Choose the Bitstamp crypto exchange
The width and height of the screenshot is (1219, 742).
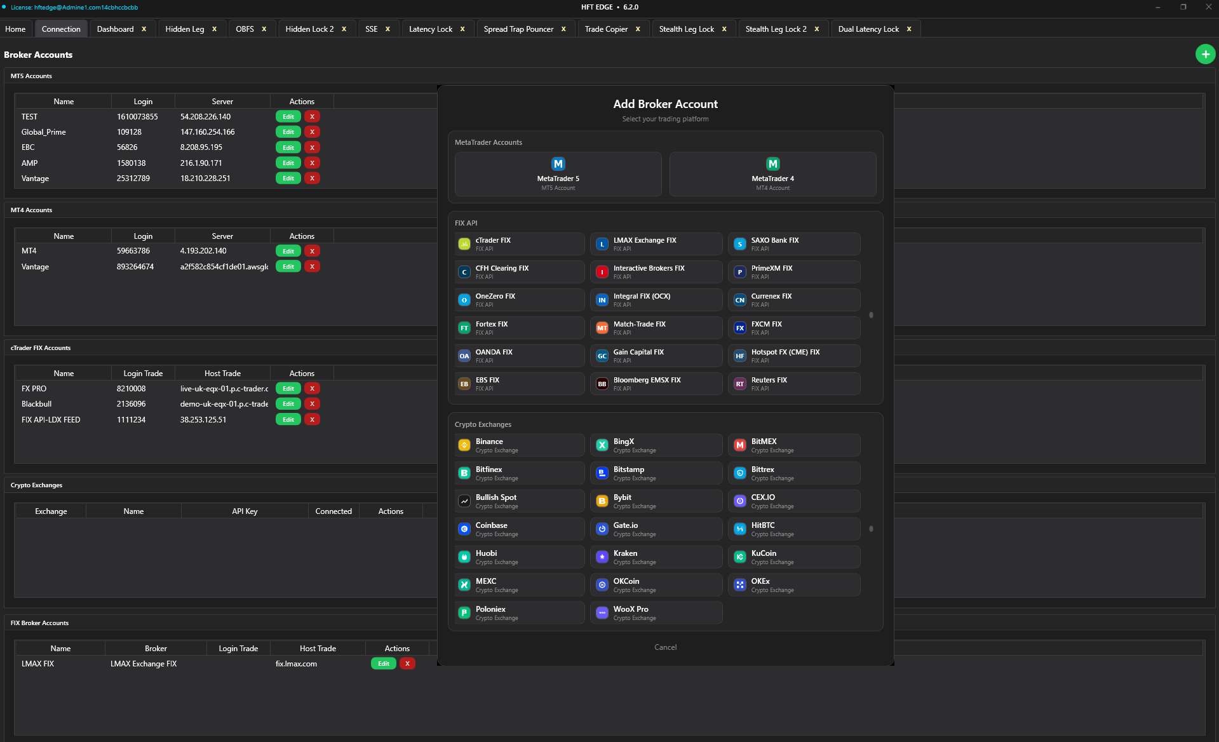[x=656, y=473]
